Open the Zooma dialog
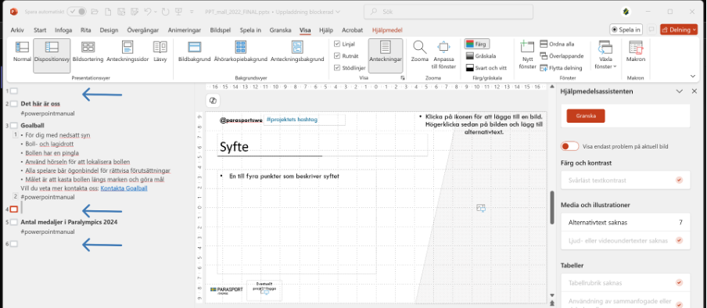The image size is (707, 308). [420, 52]
